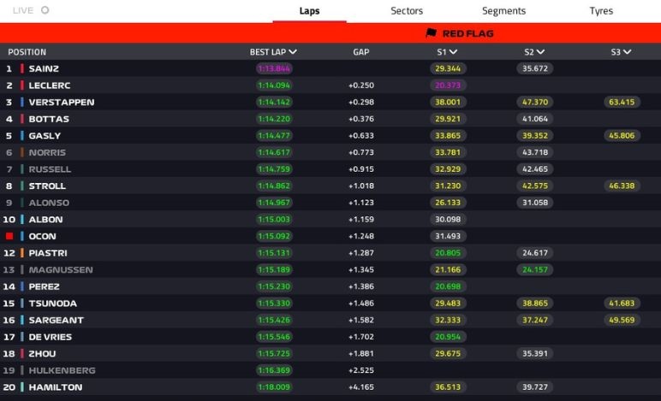
Task: Select the Tyres tab
Action: click(x=601, y=11)
